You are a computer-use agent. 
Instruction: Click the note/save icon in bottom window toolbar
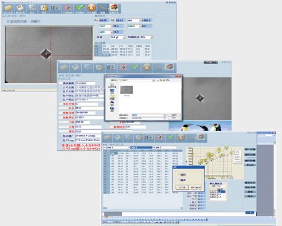tap(118, 137)
